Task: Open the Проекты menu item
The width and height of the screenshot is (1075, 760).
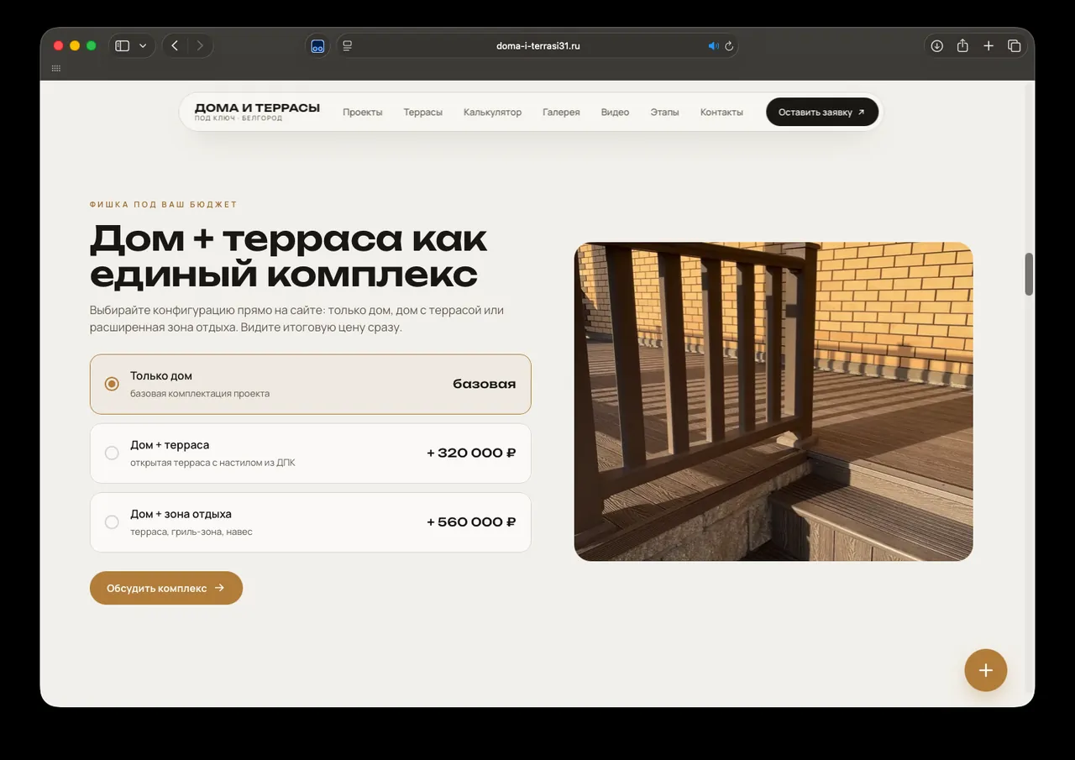Action: pyautogui.click(x=363, y=113)
